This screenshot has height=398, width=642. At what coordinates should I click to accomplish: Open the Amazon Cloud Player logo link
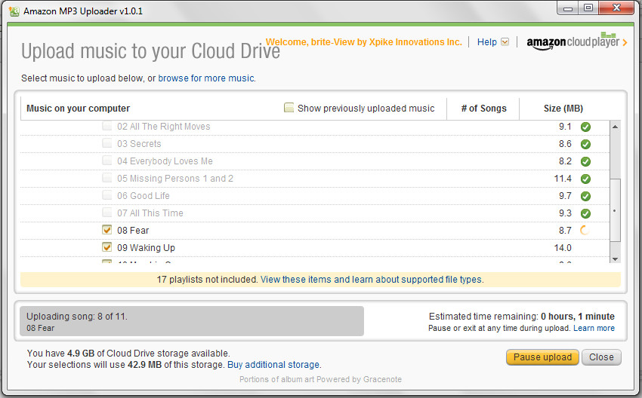point(573,41)
